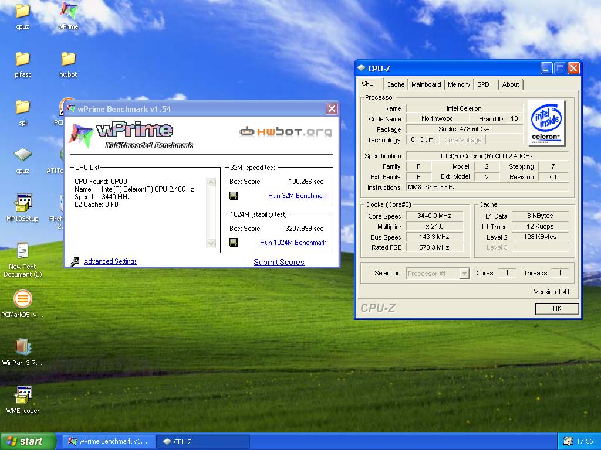Expand the Processor #1 selection dropdown
Screen dimensions: 601x450
(464, 274)
